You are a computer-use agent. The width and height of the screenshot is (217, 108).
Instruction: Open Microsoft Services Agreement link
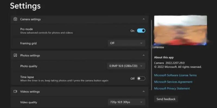point(173,82)
